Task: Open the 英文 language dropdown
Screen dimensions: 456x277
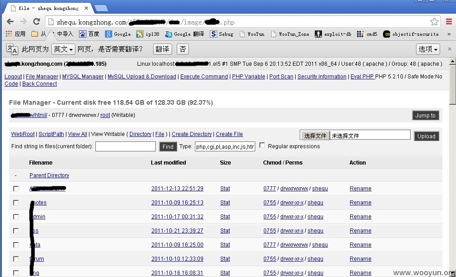Action: pos(63,49)
